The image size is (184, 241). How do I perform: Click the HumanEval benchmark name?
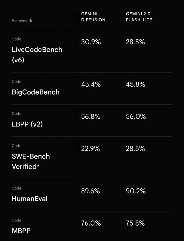[29, 199]
